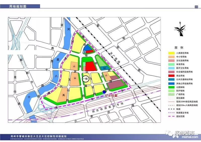Click the 规划道路 legend sample
This screenshot has width=201, height=142.
click(171, 98)
